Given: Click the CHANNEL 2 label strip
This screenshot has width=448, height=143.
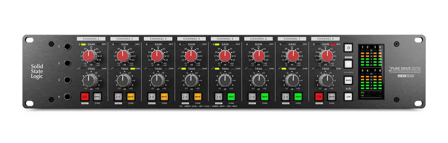Looking at the screenshot, I should click(x=125, y=38).
